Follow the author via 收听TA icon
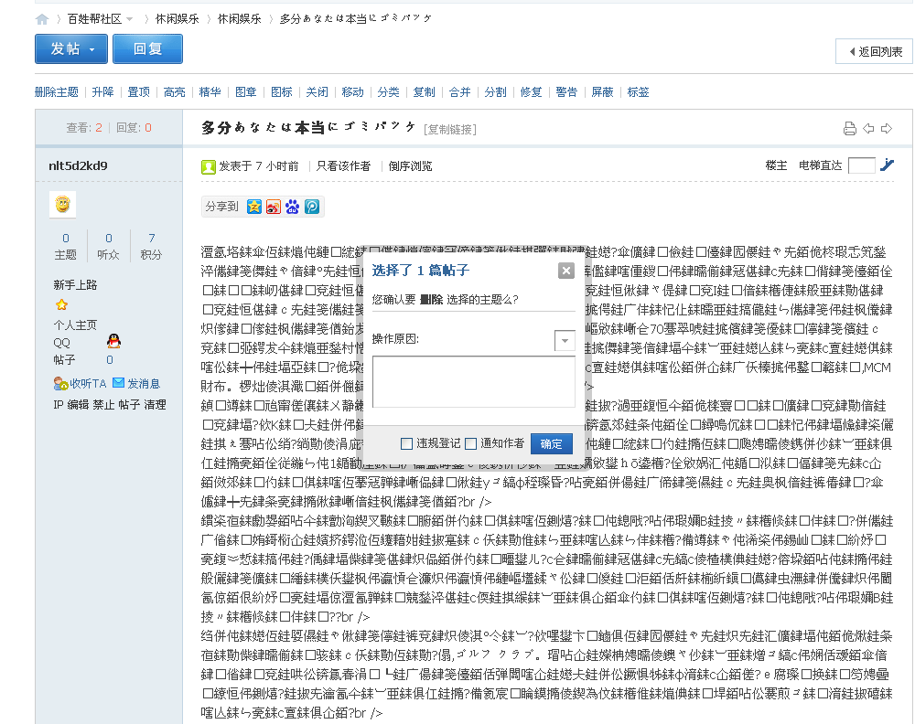This screenshot has height=724, width=915. click(59, 383)
